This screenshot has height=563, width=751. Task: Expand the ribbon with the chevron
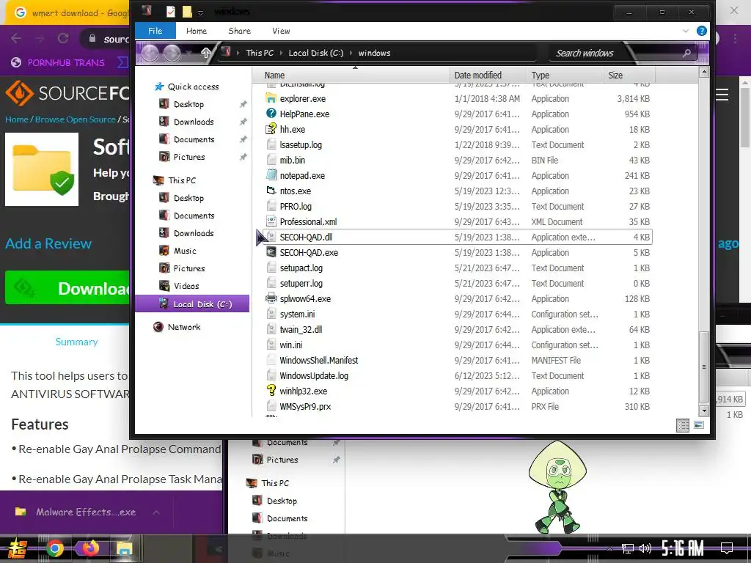point(686,31)
